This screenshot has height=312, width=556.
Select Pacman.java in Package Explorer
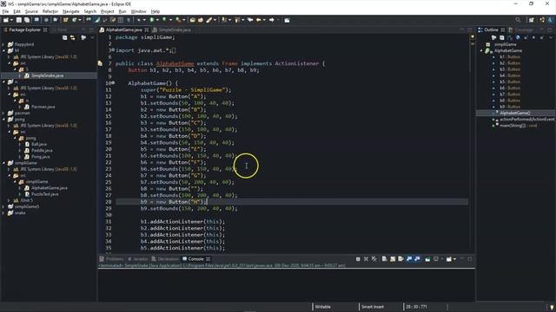(43, 107)
